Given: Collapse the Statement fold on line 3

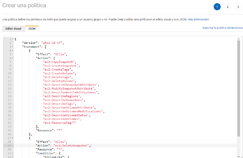Looking at the screenshot, I should click(x=12, y=47).
